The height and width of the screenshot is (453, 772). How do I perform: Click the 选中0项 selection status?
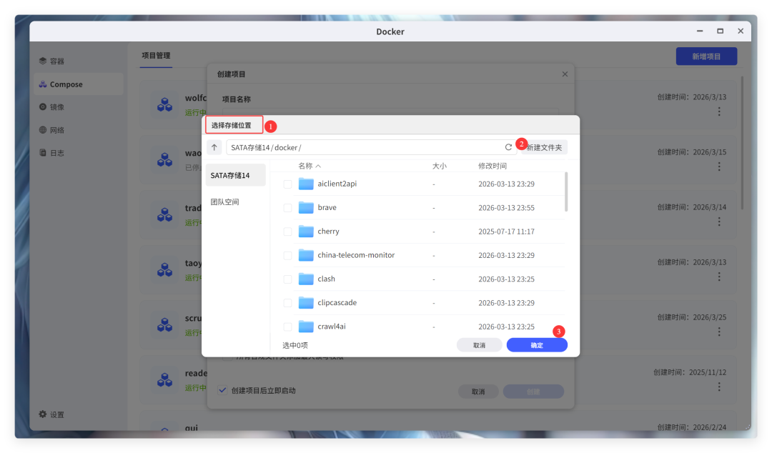[x=295, y=345]
